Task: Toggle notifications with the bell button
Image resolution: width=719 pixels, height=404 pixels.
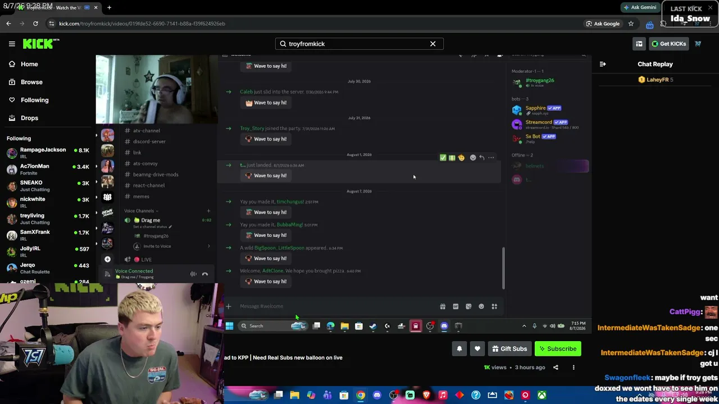Action: pyautogui.click(x=459, y=349)
